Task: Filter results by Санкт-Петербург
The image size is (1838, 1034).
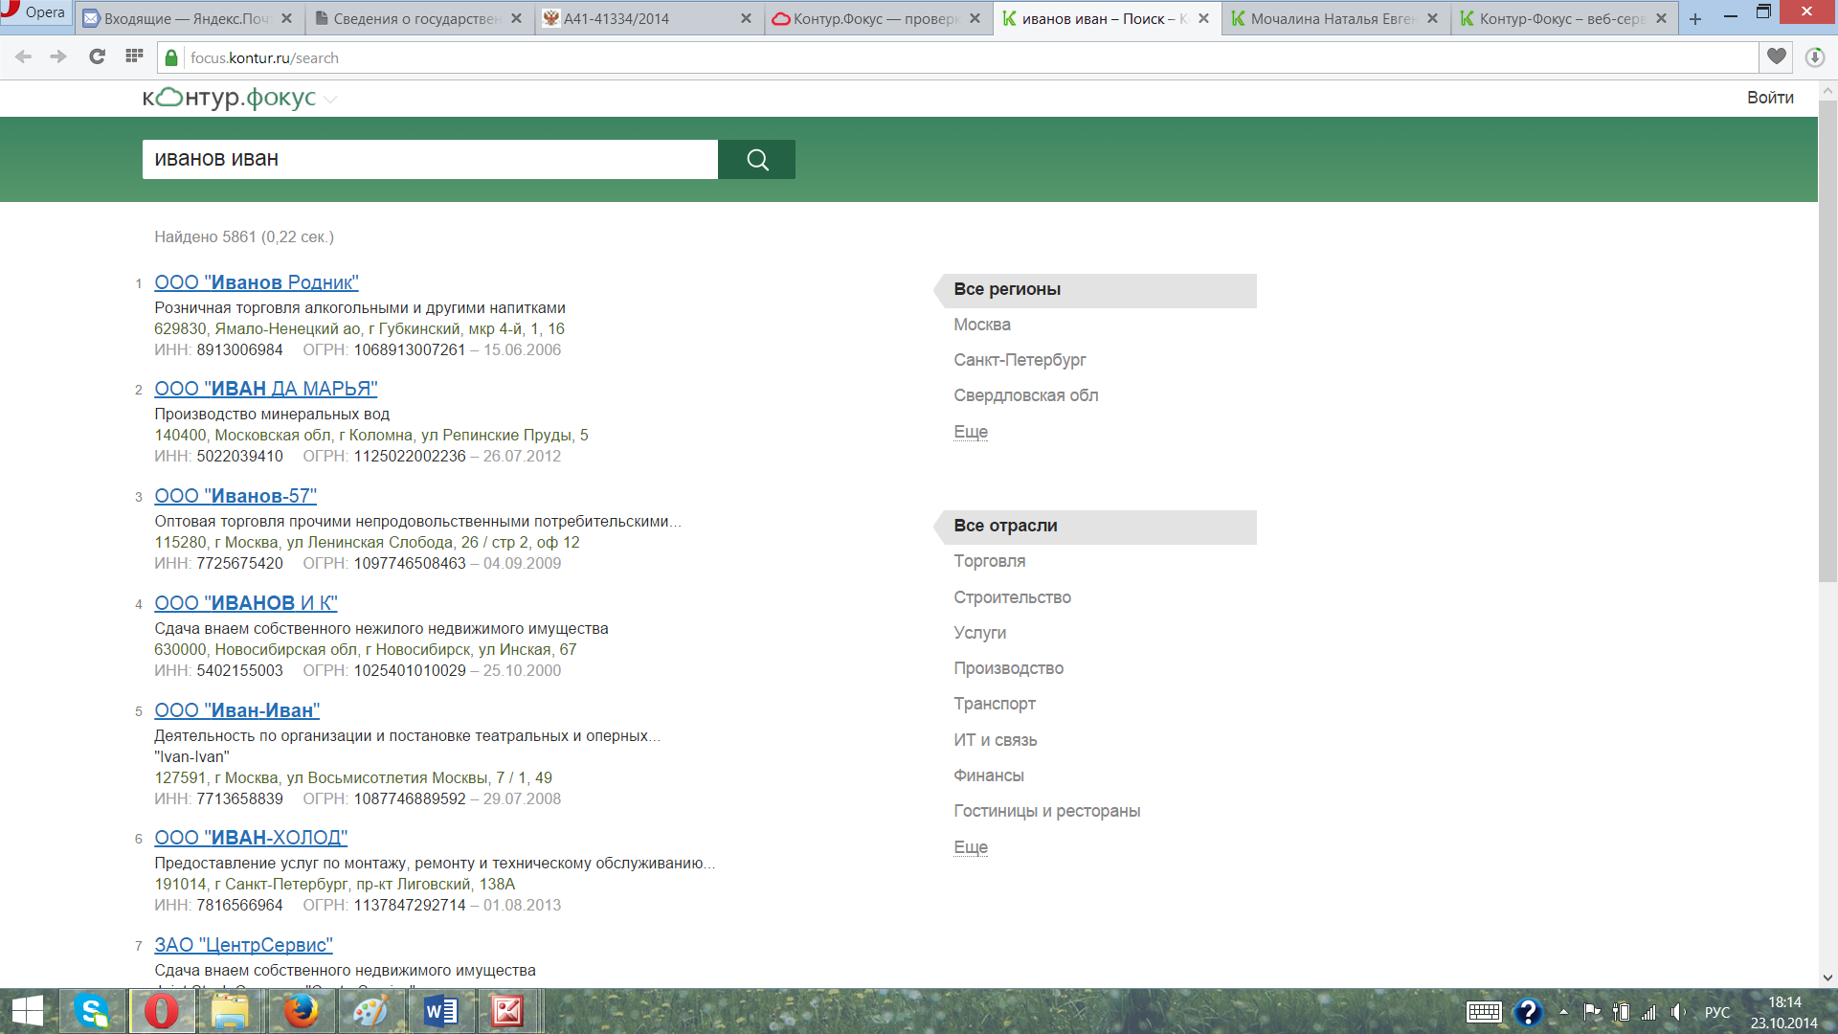Action: (x=1020, y=360)
